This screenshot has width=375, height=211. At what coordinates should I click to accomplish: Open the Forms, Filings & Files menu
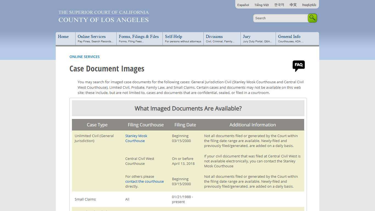139,38
